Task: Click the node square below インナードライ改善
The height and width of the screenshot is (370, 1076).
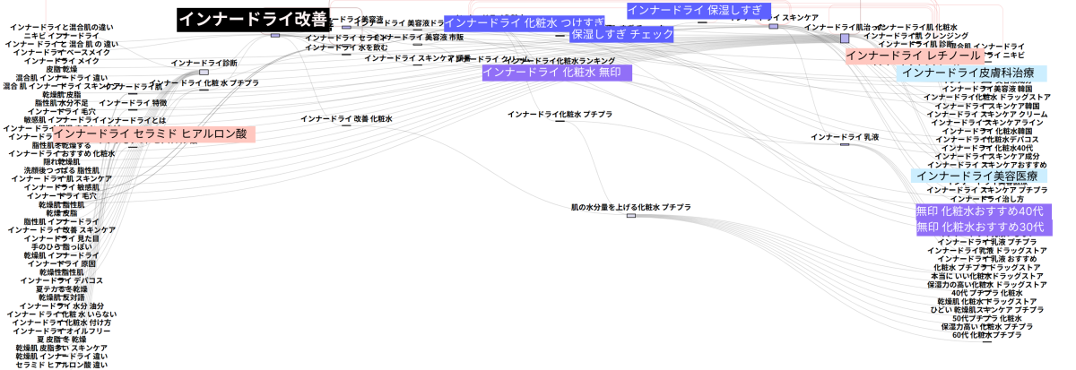Action: pyautogui.click(x=275, y=35)
